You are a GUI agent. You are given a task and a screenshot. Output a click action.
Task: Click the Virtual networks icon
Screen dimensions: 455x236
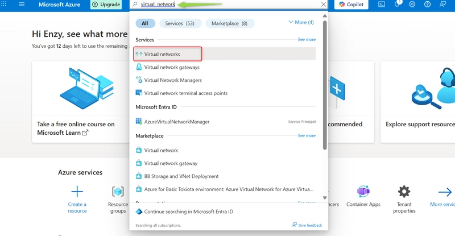coord(139,54)
